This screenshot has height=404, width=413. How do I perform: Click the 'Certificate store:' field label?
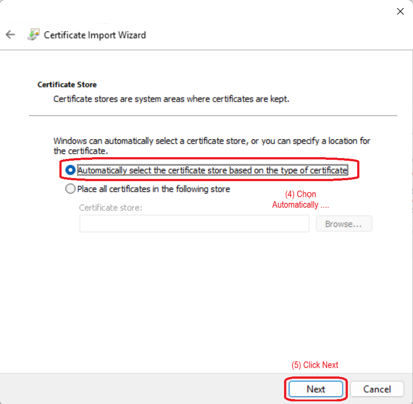[110, 207]
